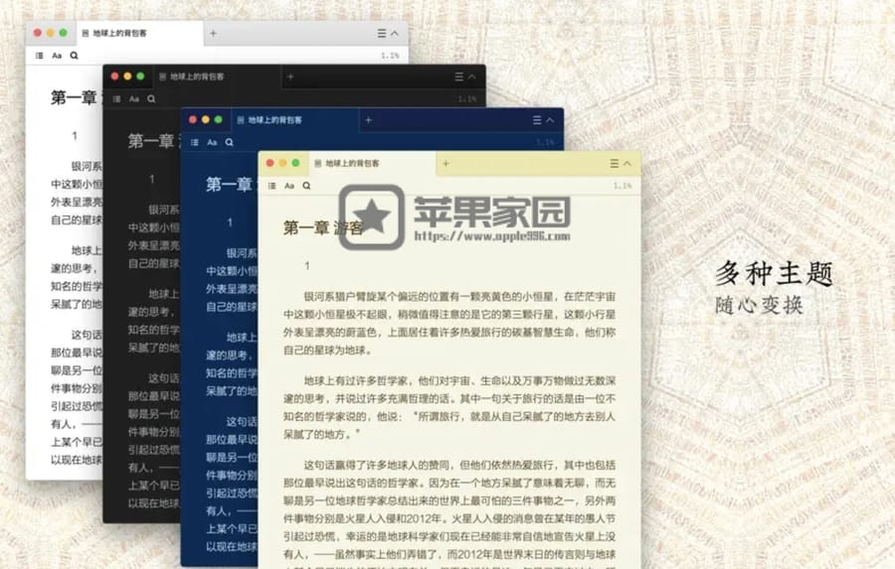Open the hamburger menu in white-theme window
Viewport: 895px width, 569px height.
coord(382,34)
